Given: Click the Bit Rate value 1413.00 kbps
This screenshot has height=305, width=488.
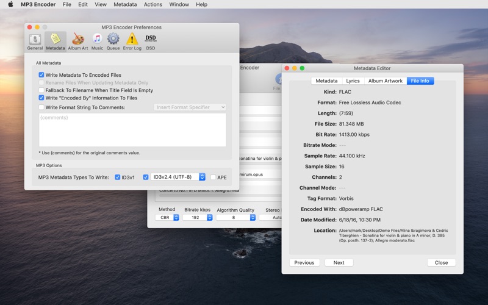Looking at the screenshot, I should [x=354, y=134].
